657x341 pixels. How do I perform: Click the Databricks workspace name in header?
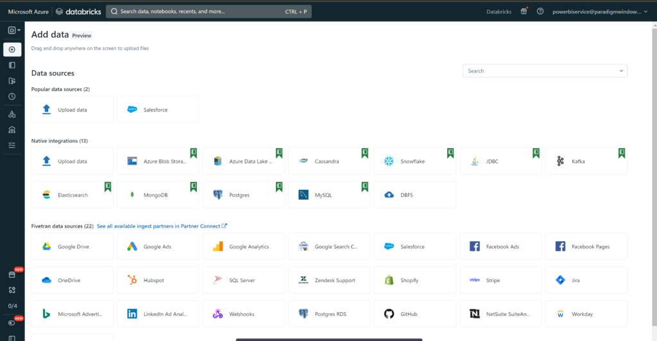pos(499,12)
